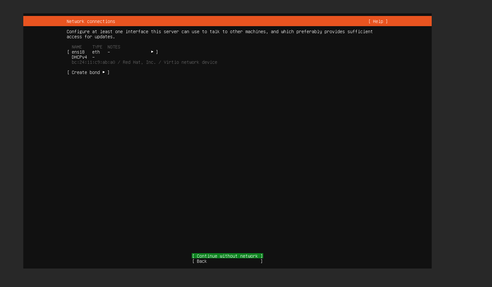Open the Create bond submenu
Viewport: 492px width, 287px height.
pyautogui.click(x=88, y=72)
